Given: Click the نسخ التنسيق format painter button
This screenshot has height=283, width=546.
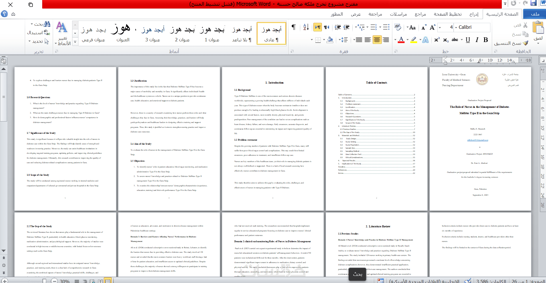Looking at the screenshot, I should [511, 43].
